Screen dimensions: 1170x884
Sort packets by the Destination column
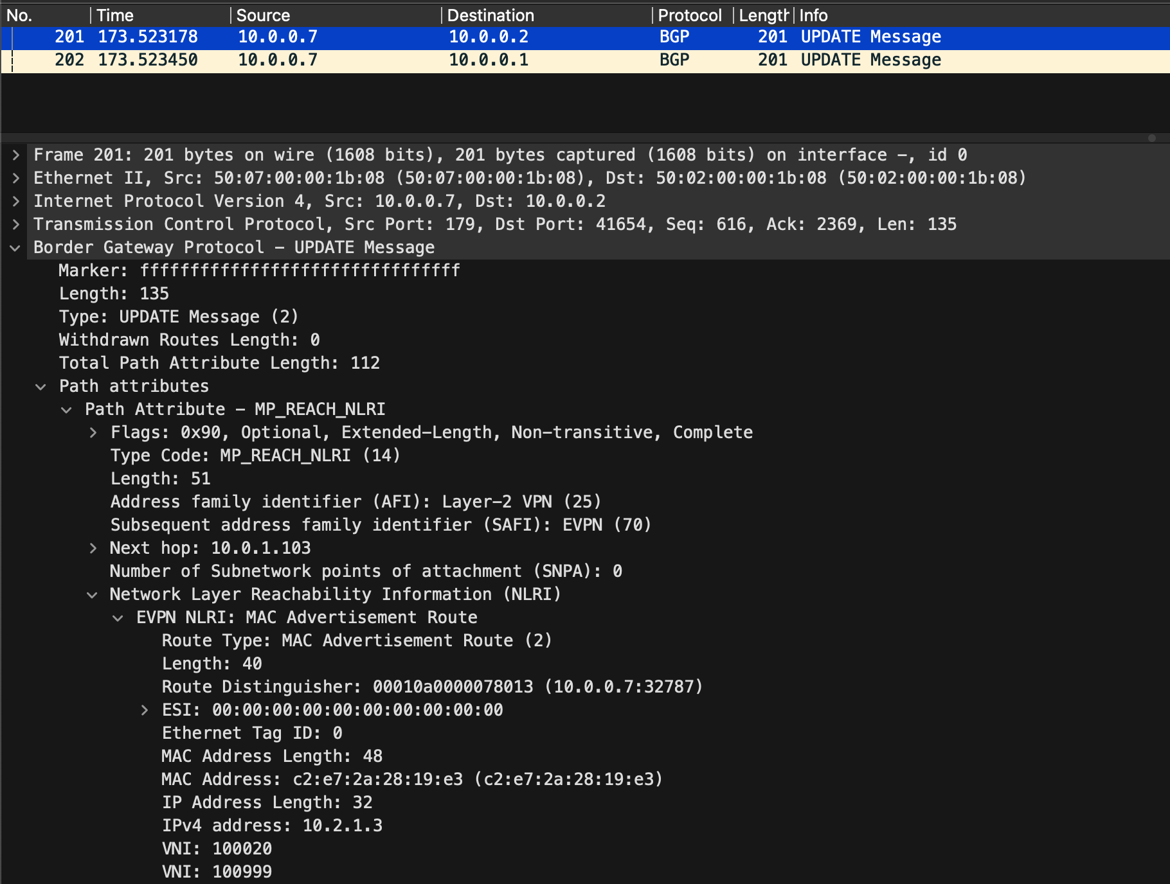point(546,15)
